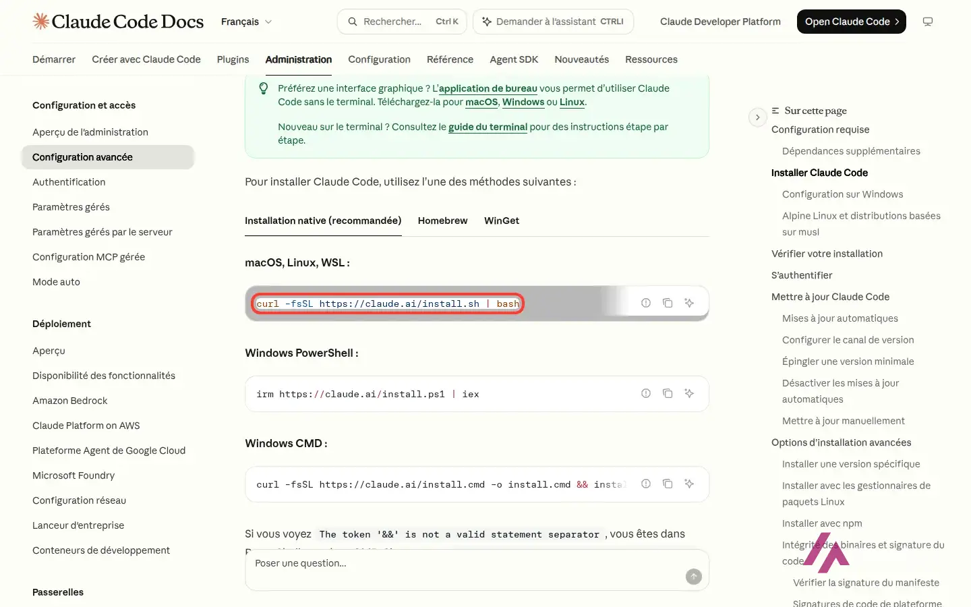Image resolution: width=971 pixels, height=607 pixels.
Task: Open the 'Demander à l'assistant' panel
Action: 553,22
